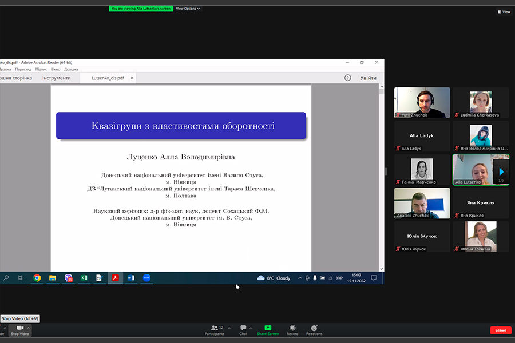The image size is (515, 343).
Task: Open Microsoft Excel from the taskbar
Action: (x=84, y=278)
